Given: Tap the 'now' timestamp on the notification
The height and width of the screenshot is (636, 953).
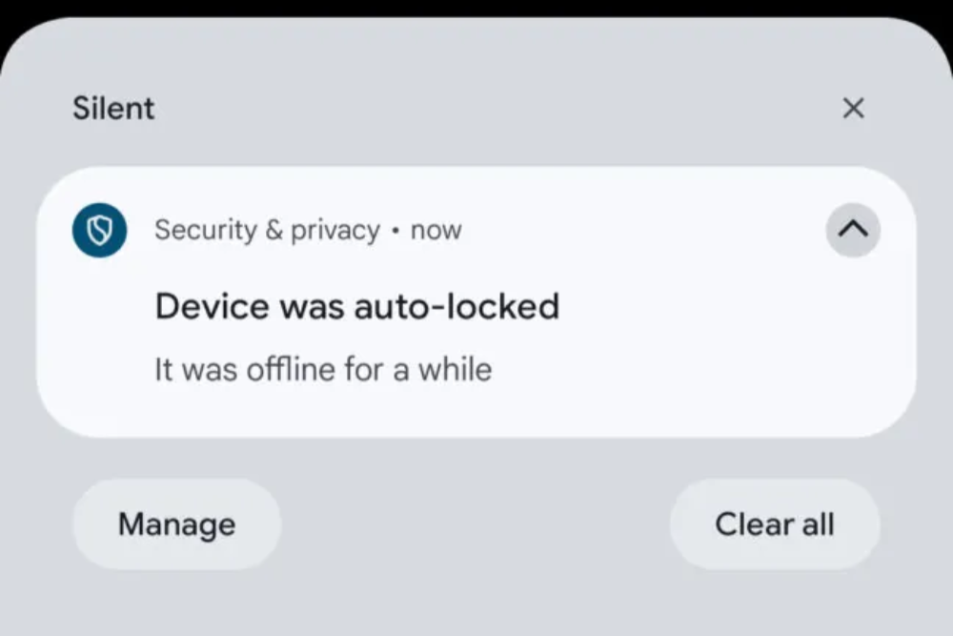Looking at the screenshot, I should click(436, 231).
